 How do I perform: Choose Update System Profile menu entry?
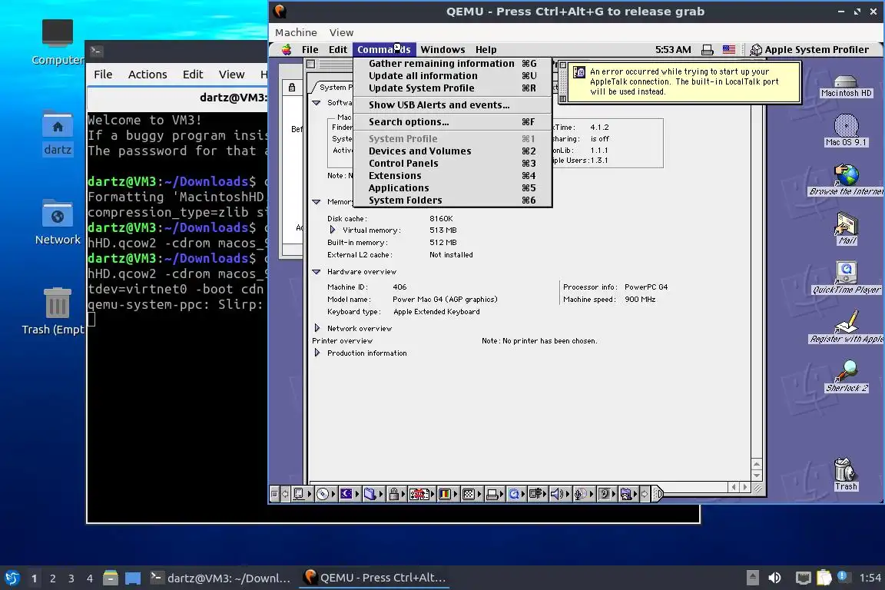(x=452, y=88)
